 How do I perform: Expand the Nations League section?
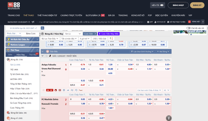(x=22, y=45)
